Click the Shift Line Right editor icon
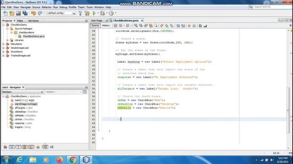Viewport: 293px width, 164px height. point(183,26)
